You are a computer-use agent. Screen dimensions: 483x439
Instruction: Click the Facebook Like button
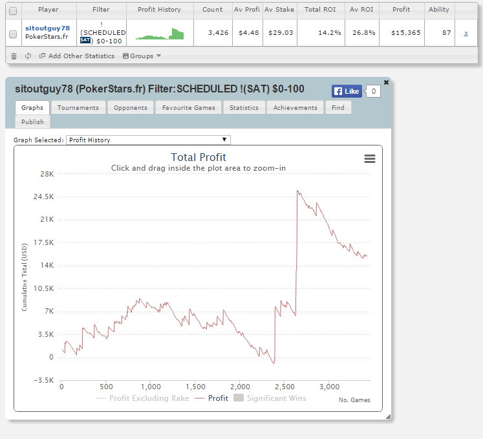click(347, 91)
